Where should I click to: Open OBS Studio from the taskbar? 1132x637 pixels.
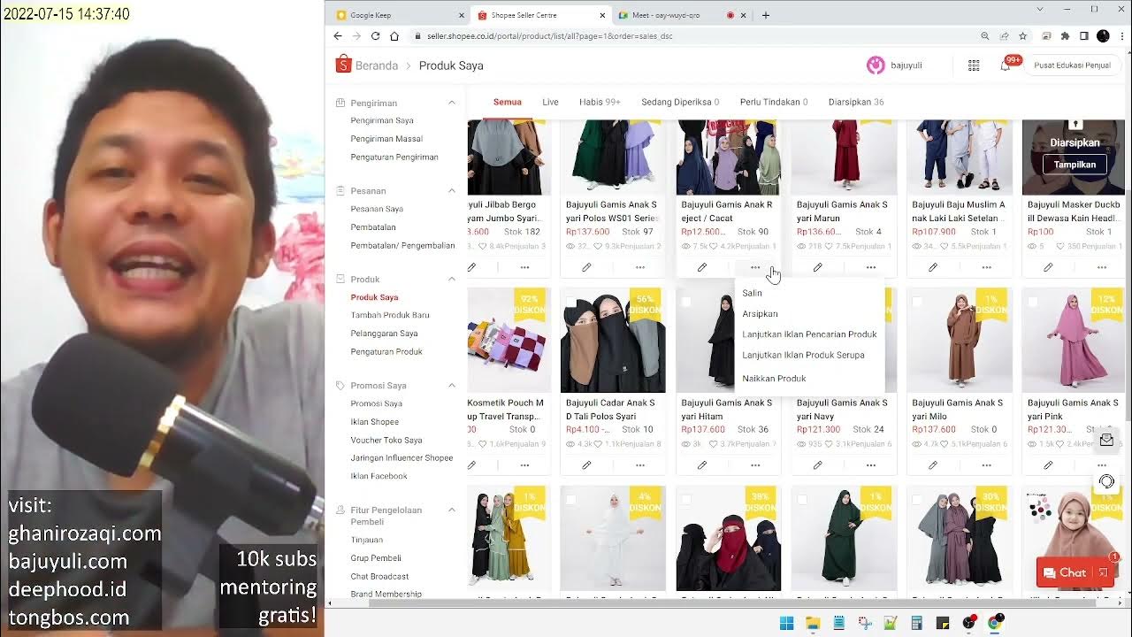click(968, 624)
